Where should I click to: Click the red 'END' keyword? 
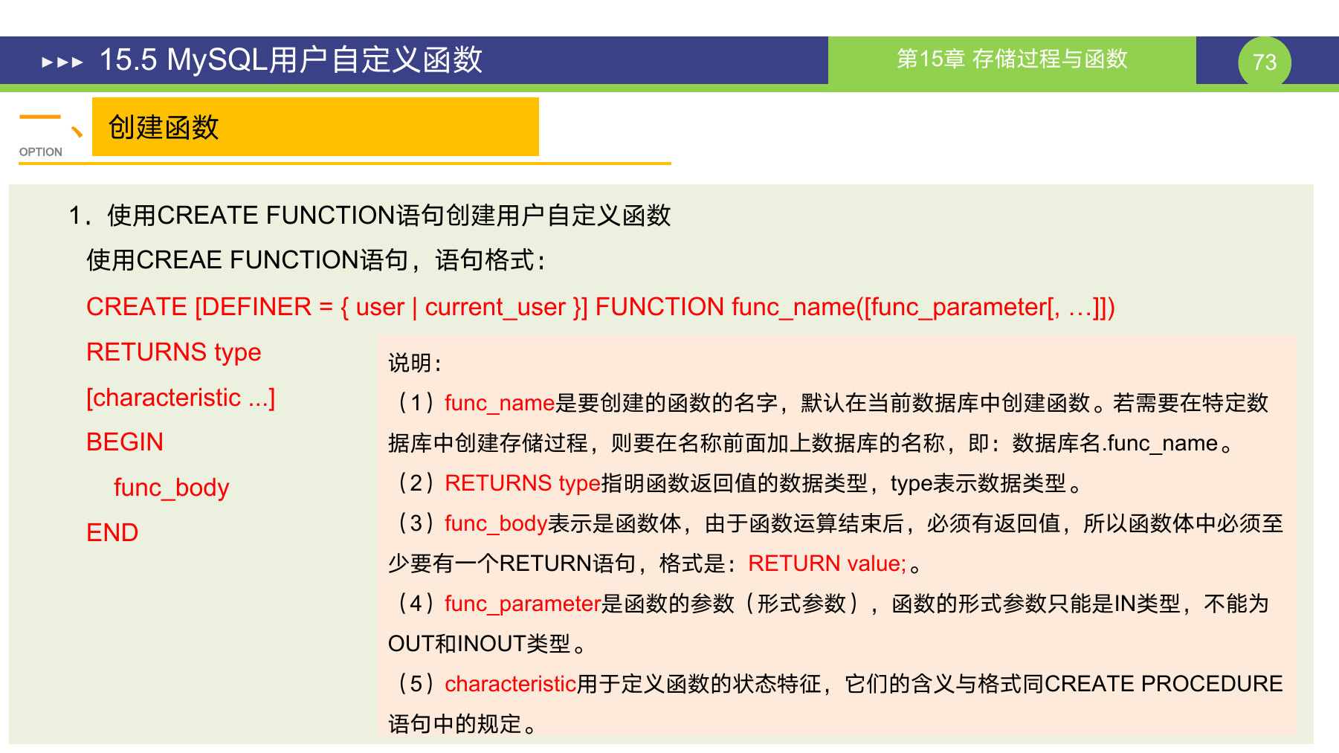coord(112,533)
